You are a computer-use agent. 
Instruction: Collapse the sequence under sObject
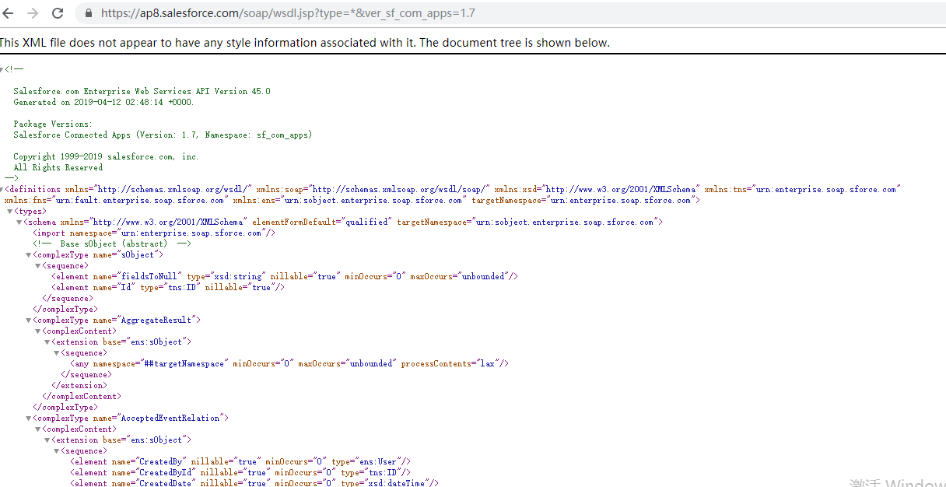37,265
